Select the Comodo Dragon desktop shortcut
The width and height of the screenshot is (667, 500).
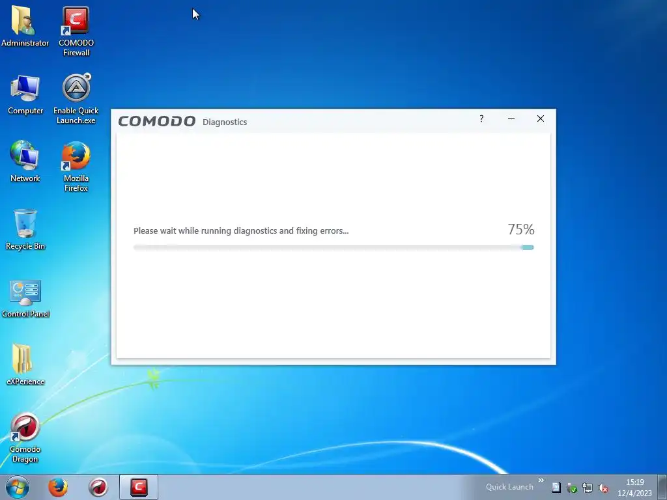point(25,438)
